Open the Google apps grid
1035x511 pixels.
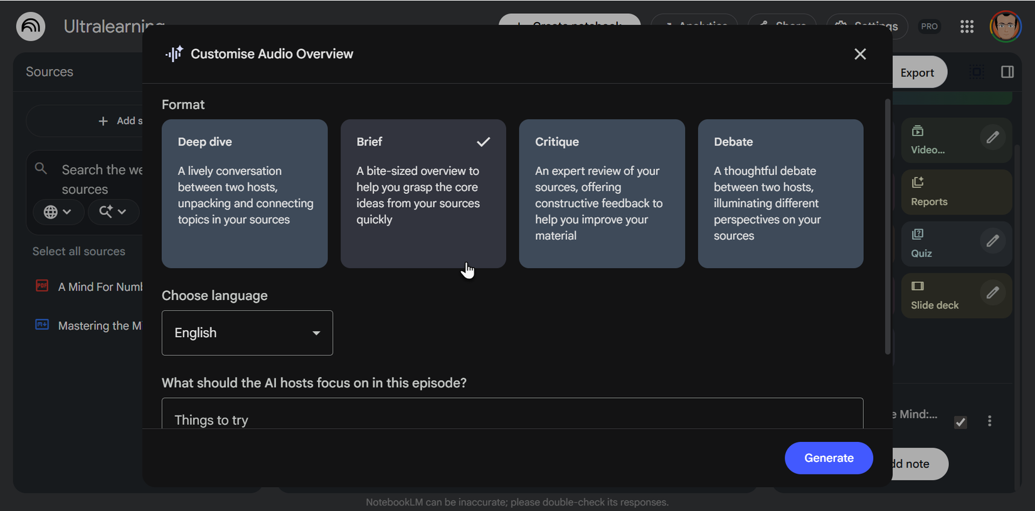967,26
